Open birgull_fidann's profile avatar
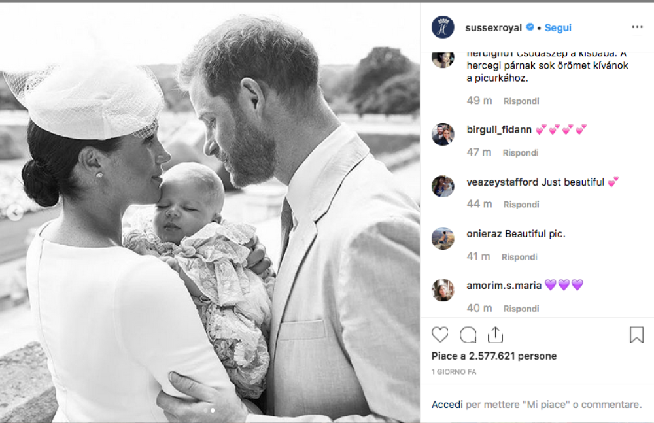Viewport: 654px width, 423px height. 443,135
